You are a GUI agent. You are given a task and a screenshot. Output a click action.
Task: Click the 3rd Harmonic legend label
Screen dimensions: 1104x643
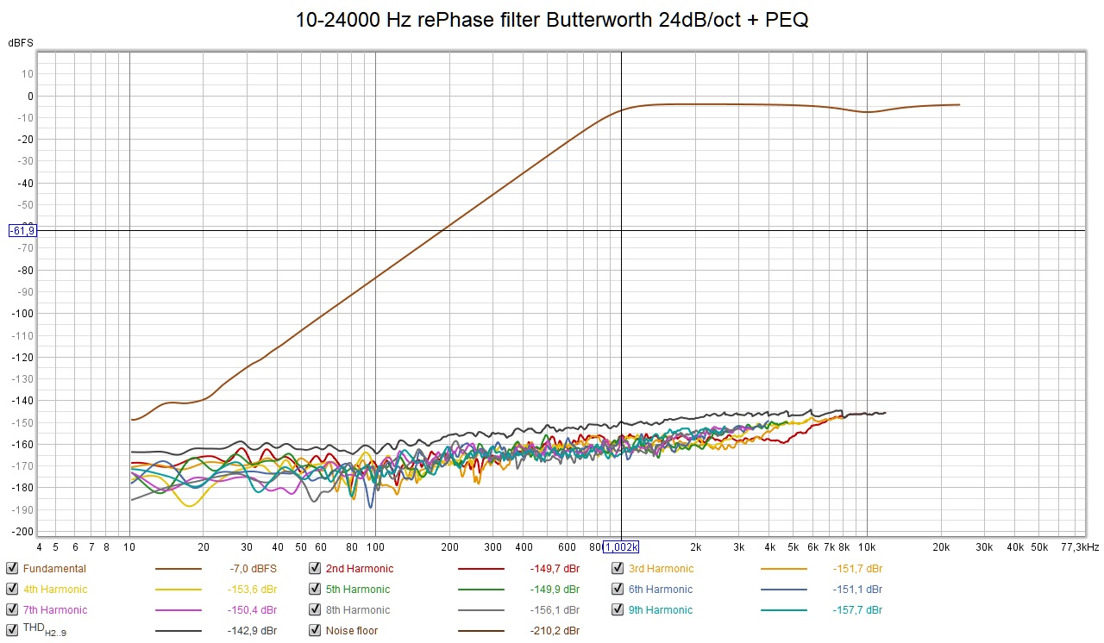661,569
